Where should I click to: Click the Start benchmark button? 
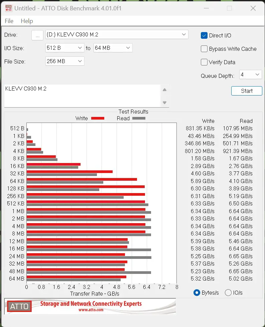[247, 91]
